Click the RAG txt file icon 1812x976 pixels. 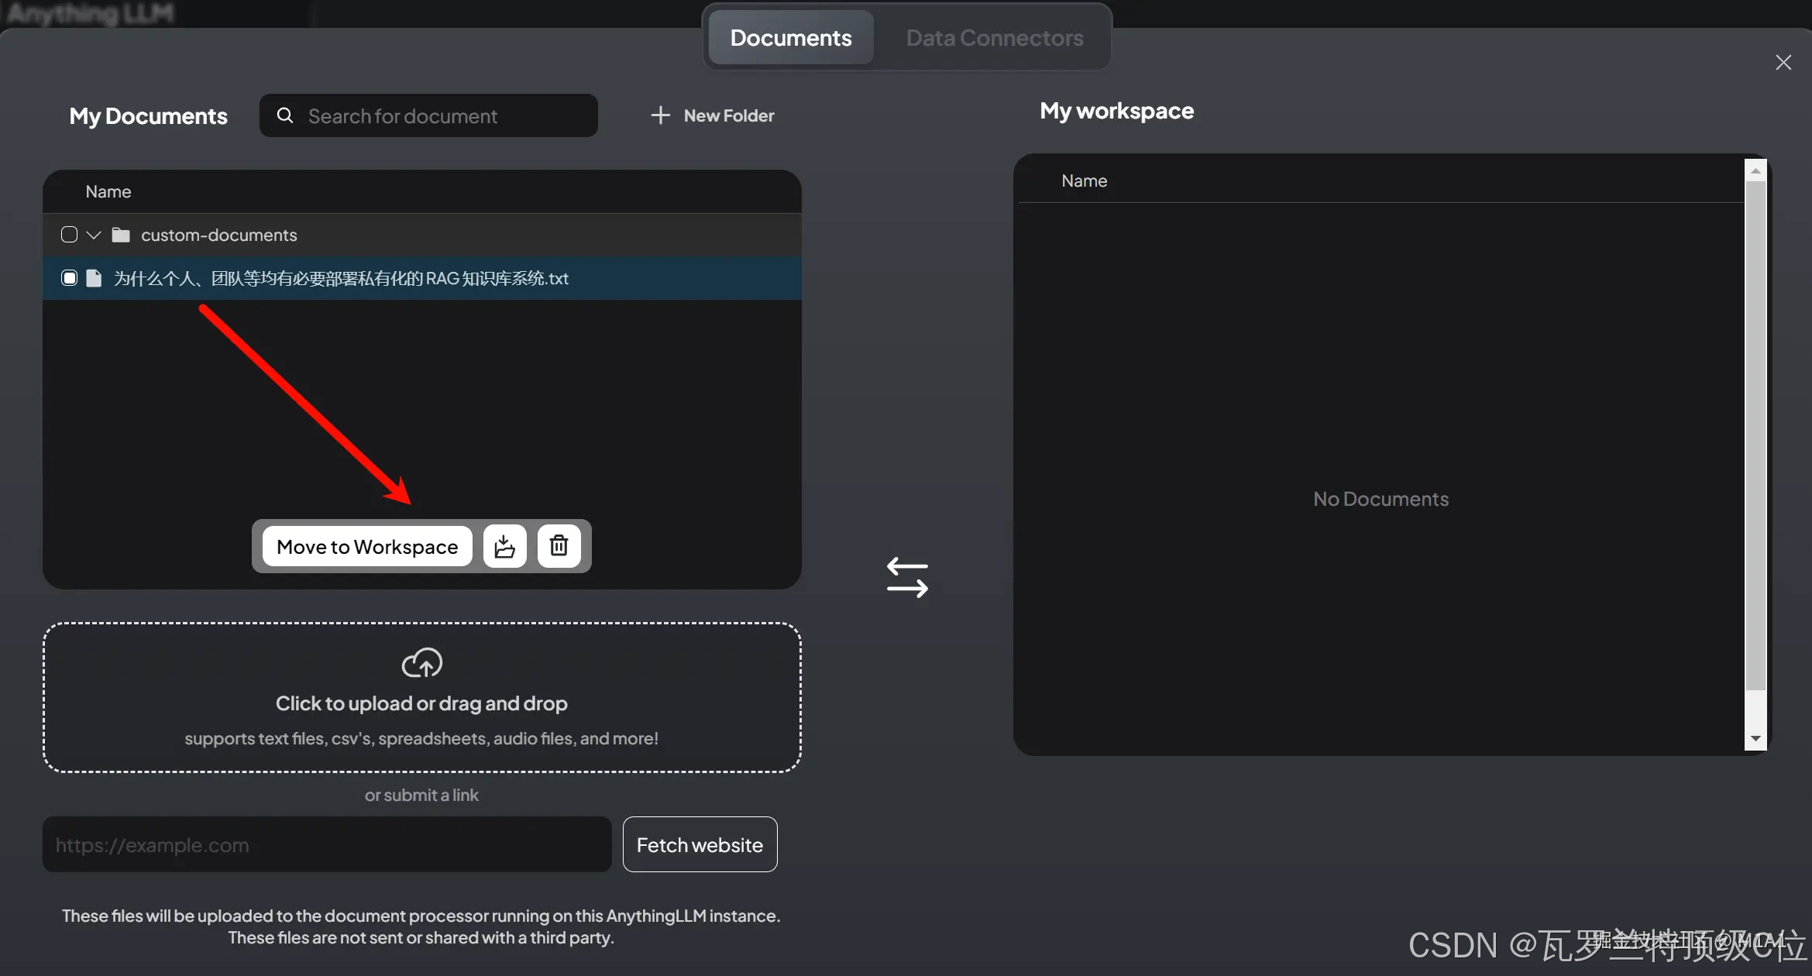pos(94,278)
